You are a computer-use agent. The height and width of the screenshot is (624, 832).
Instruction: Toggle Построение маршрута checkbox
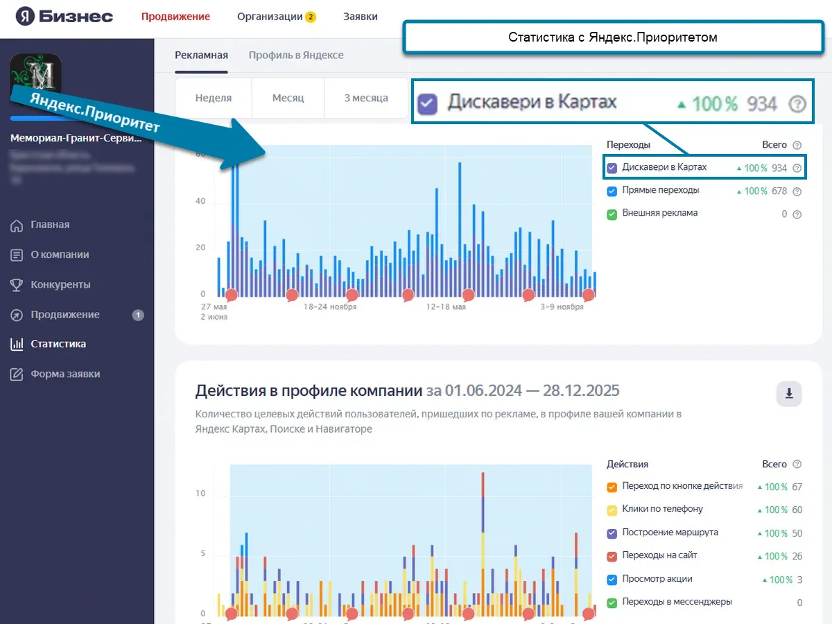click(612, 533)
